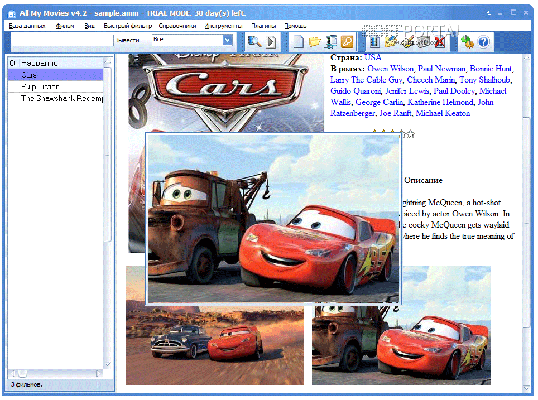Open the 'Guido Quaroni' actor link
The image size is (538, 400).
[356, 91]
